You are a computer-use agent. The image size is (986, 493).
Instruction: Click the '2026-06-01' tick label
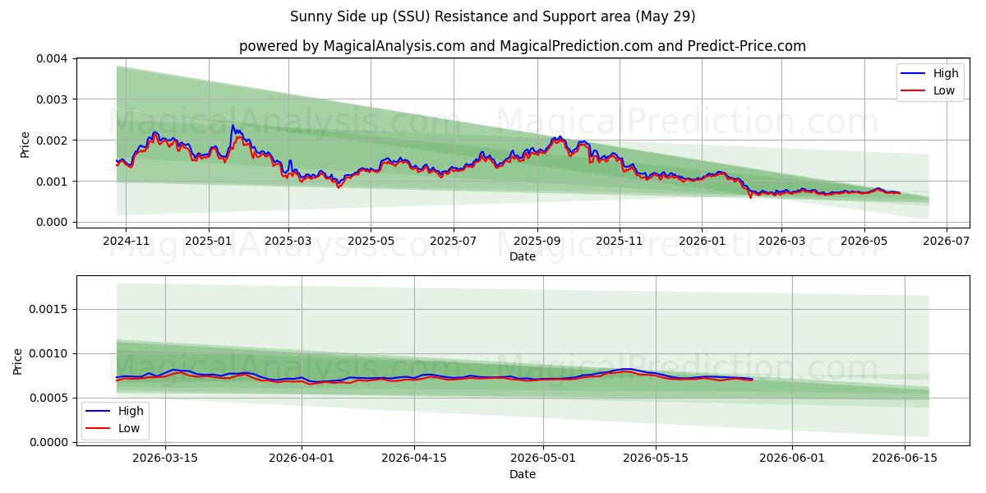click(792, 459)
